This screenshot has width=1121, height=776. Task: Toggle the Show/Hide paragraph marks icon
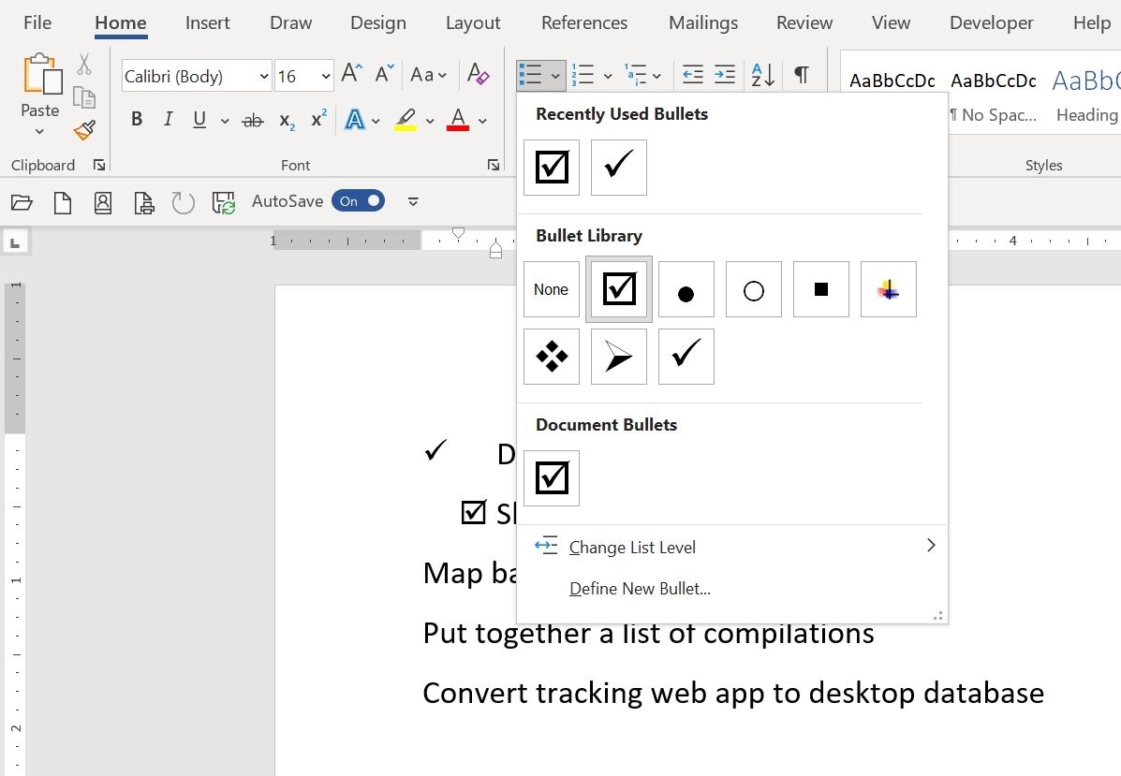coord(801,74)
